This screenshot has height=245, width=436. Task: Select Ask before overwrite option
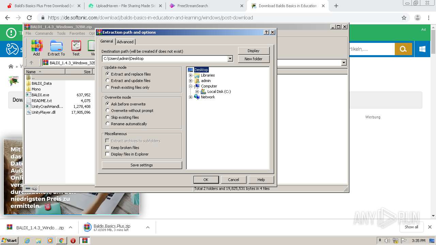pos(108,104)
